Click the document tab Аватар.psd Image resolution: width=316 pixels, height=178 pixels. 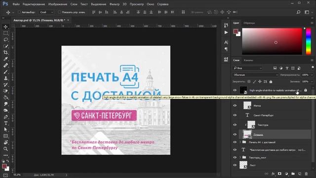39,20
